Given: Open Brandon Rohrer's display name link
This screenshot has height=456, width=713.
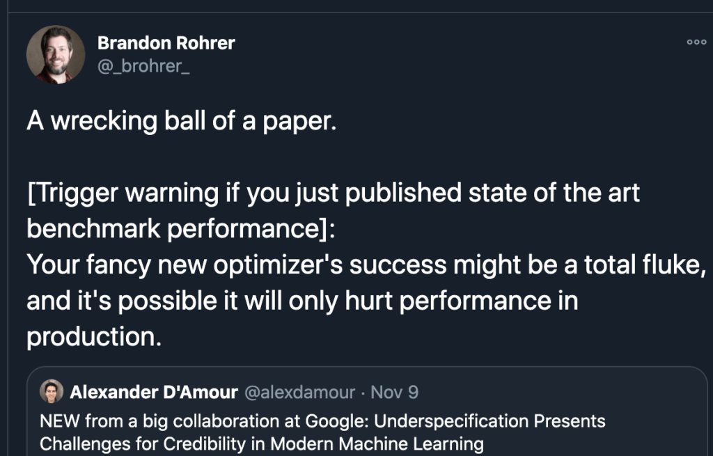Looking at the screenshot, I should (166, 42).
